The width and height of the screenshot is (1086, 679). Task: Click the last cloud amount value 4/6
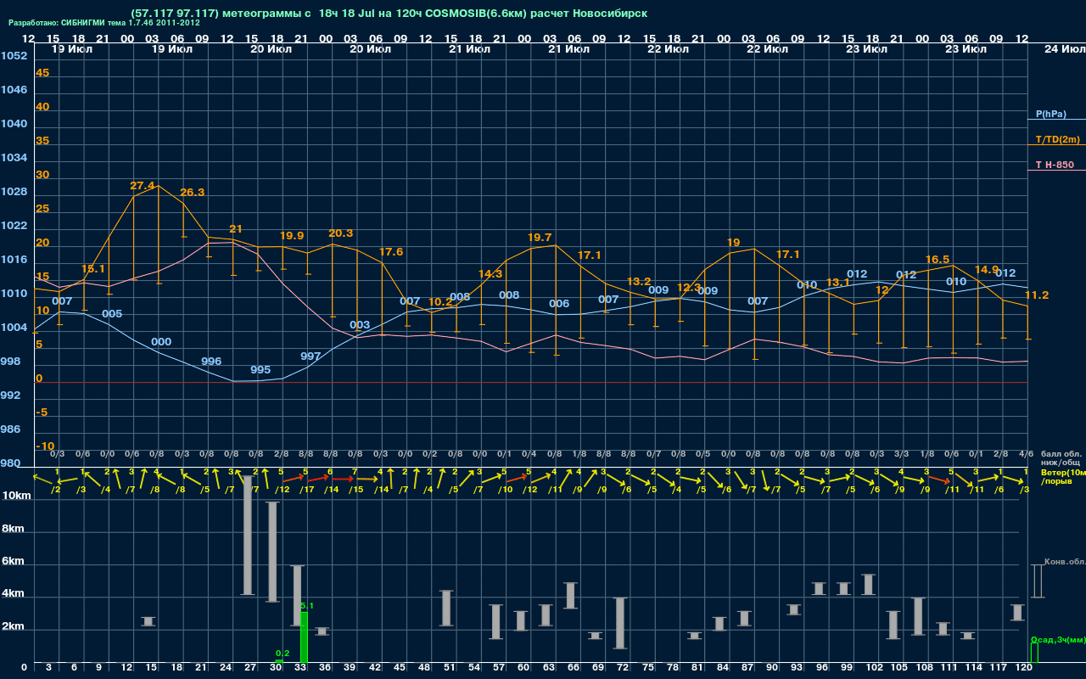pyautogui.click(x=1027, y=454)
